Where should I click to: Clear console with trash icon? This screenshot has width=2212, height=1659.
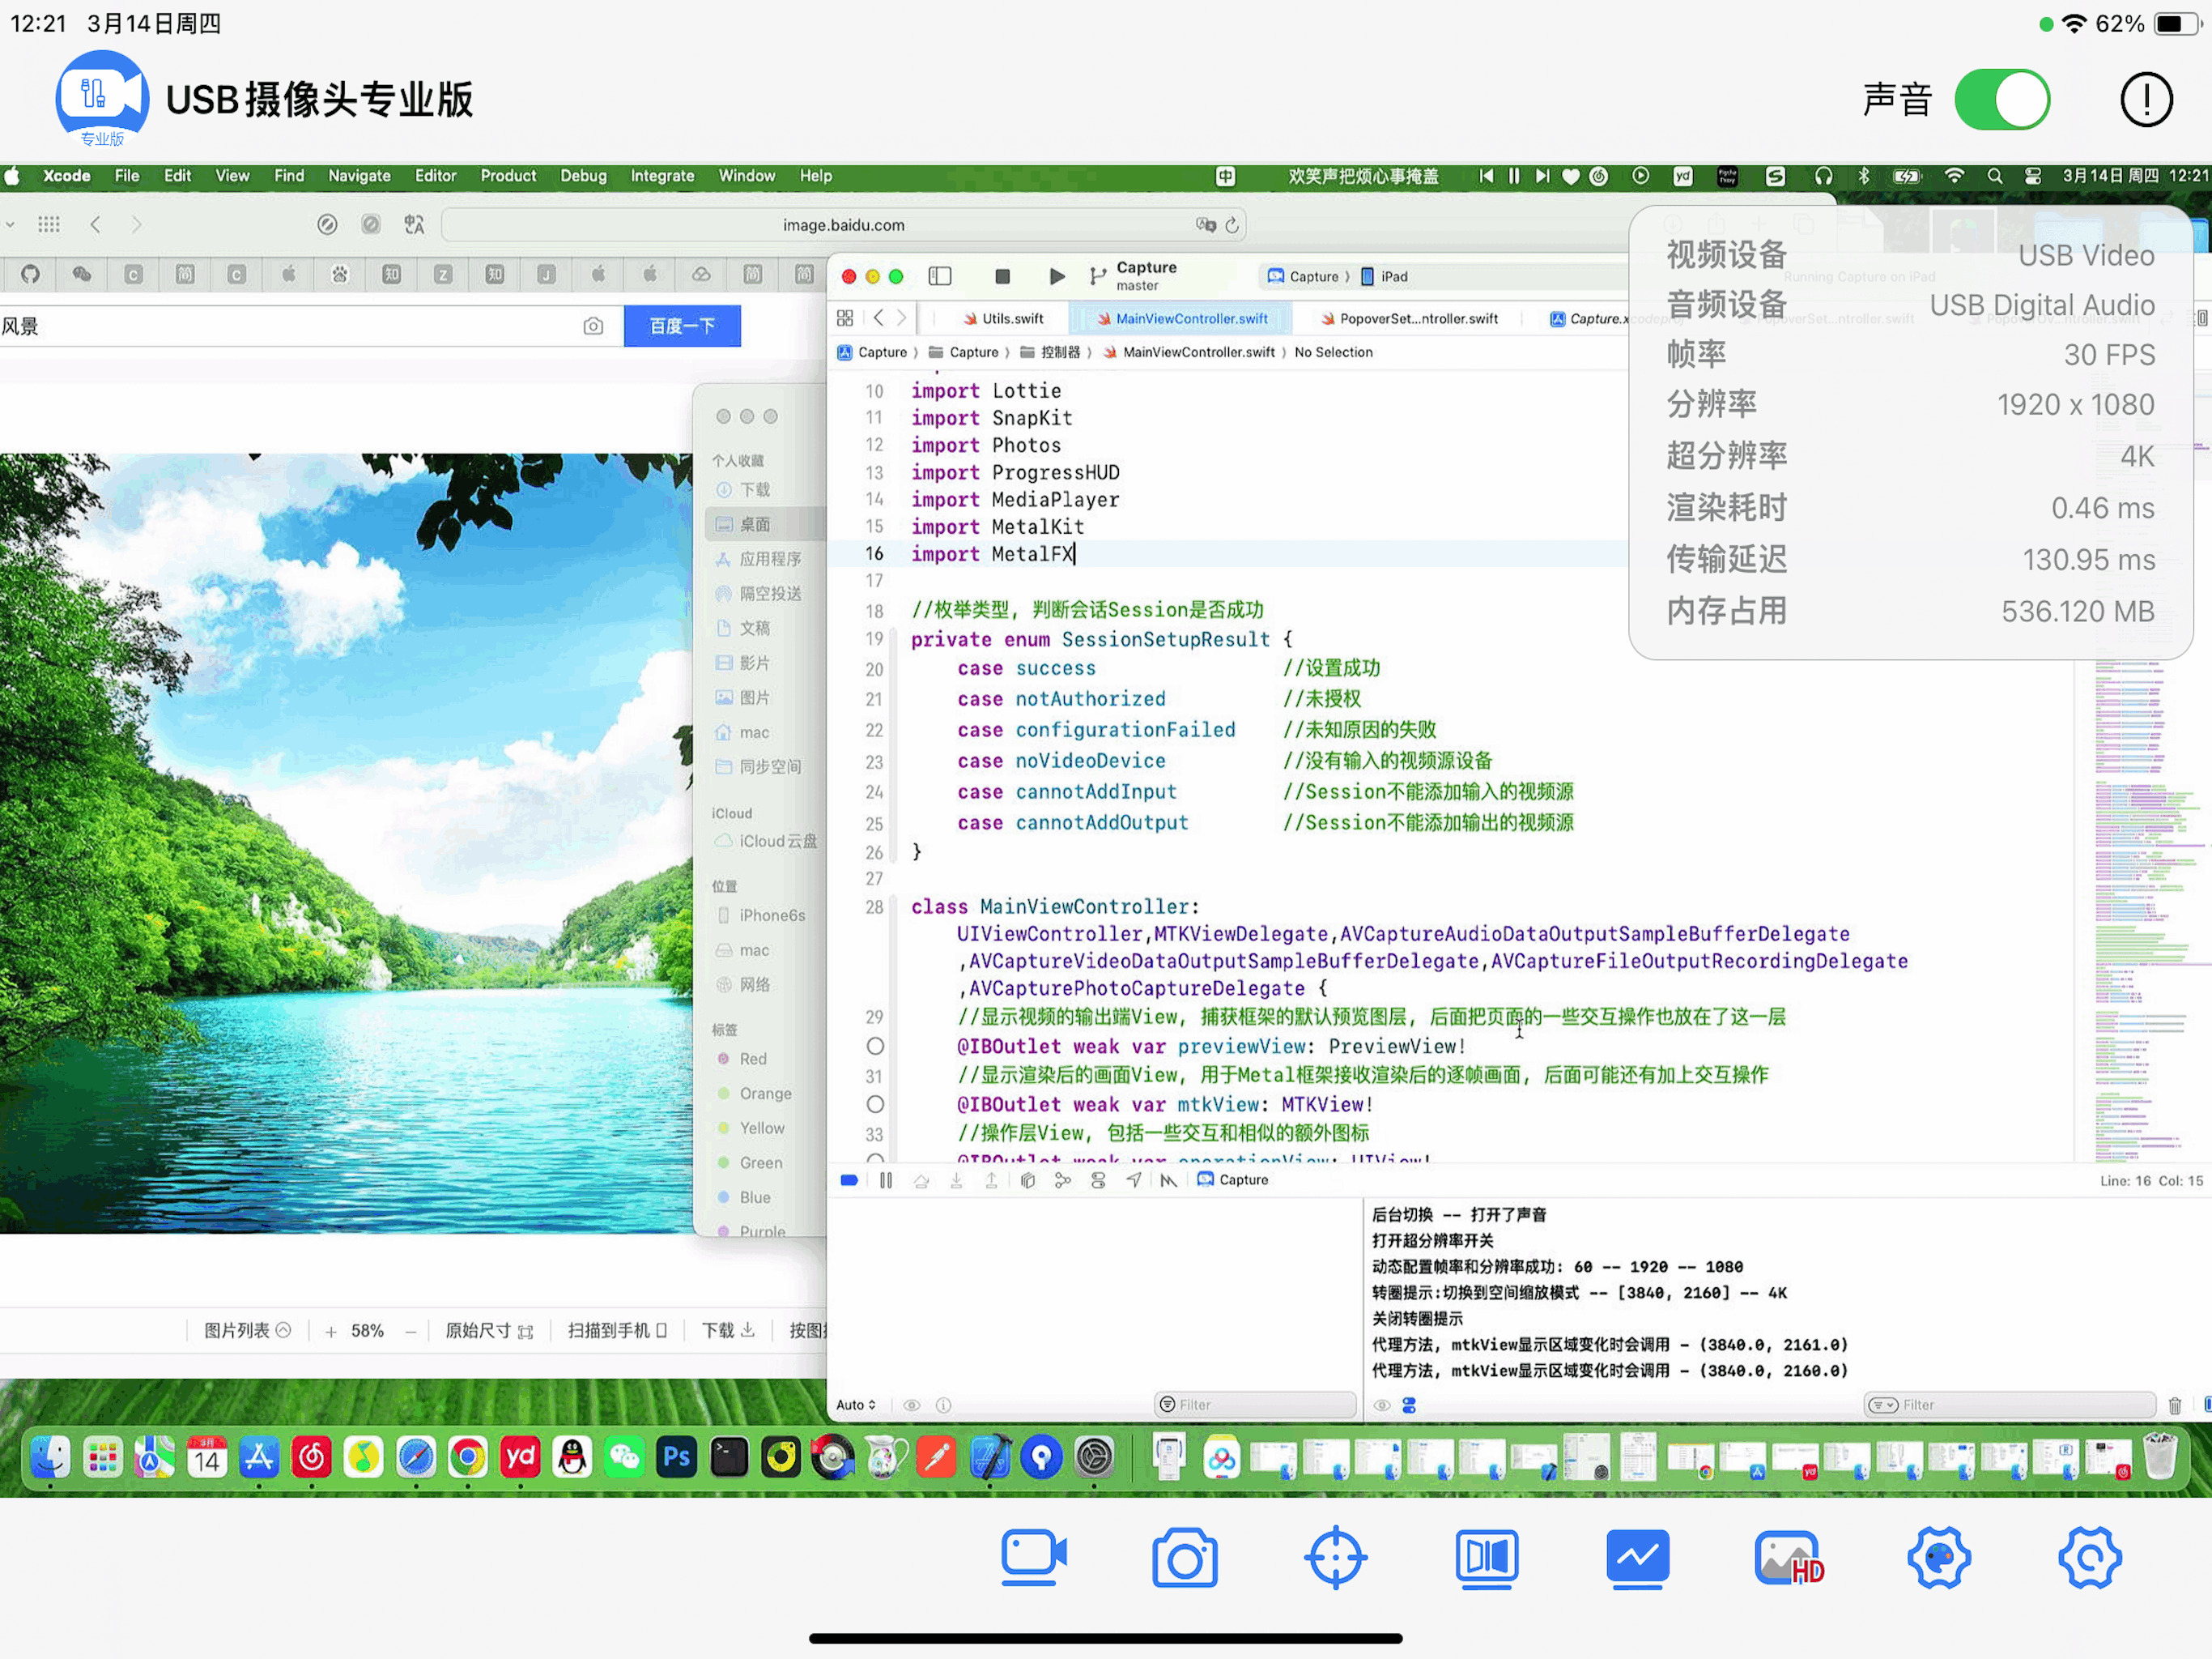[x=2174, y=1405]
